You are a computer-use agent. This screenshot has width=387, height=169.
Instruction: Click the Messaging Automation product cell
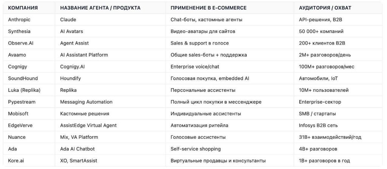pyautogui.click(x=86, y=102)
